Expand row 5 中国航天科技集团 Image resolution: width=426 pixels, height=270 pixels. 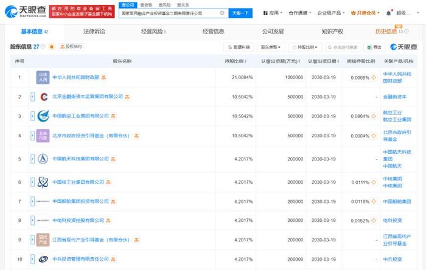click(33, 159)
